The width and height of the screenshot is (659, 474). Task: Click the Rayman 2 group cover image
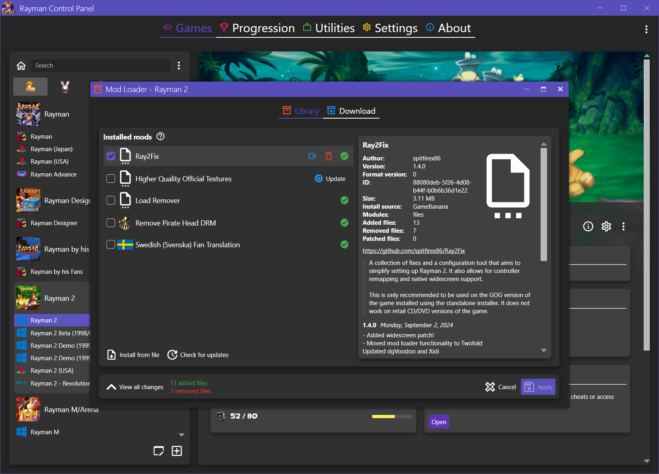tap(28, 298)
